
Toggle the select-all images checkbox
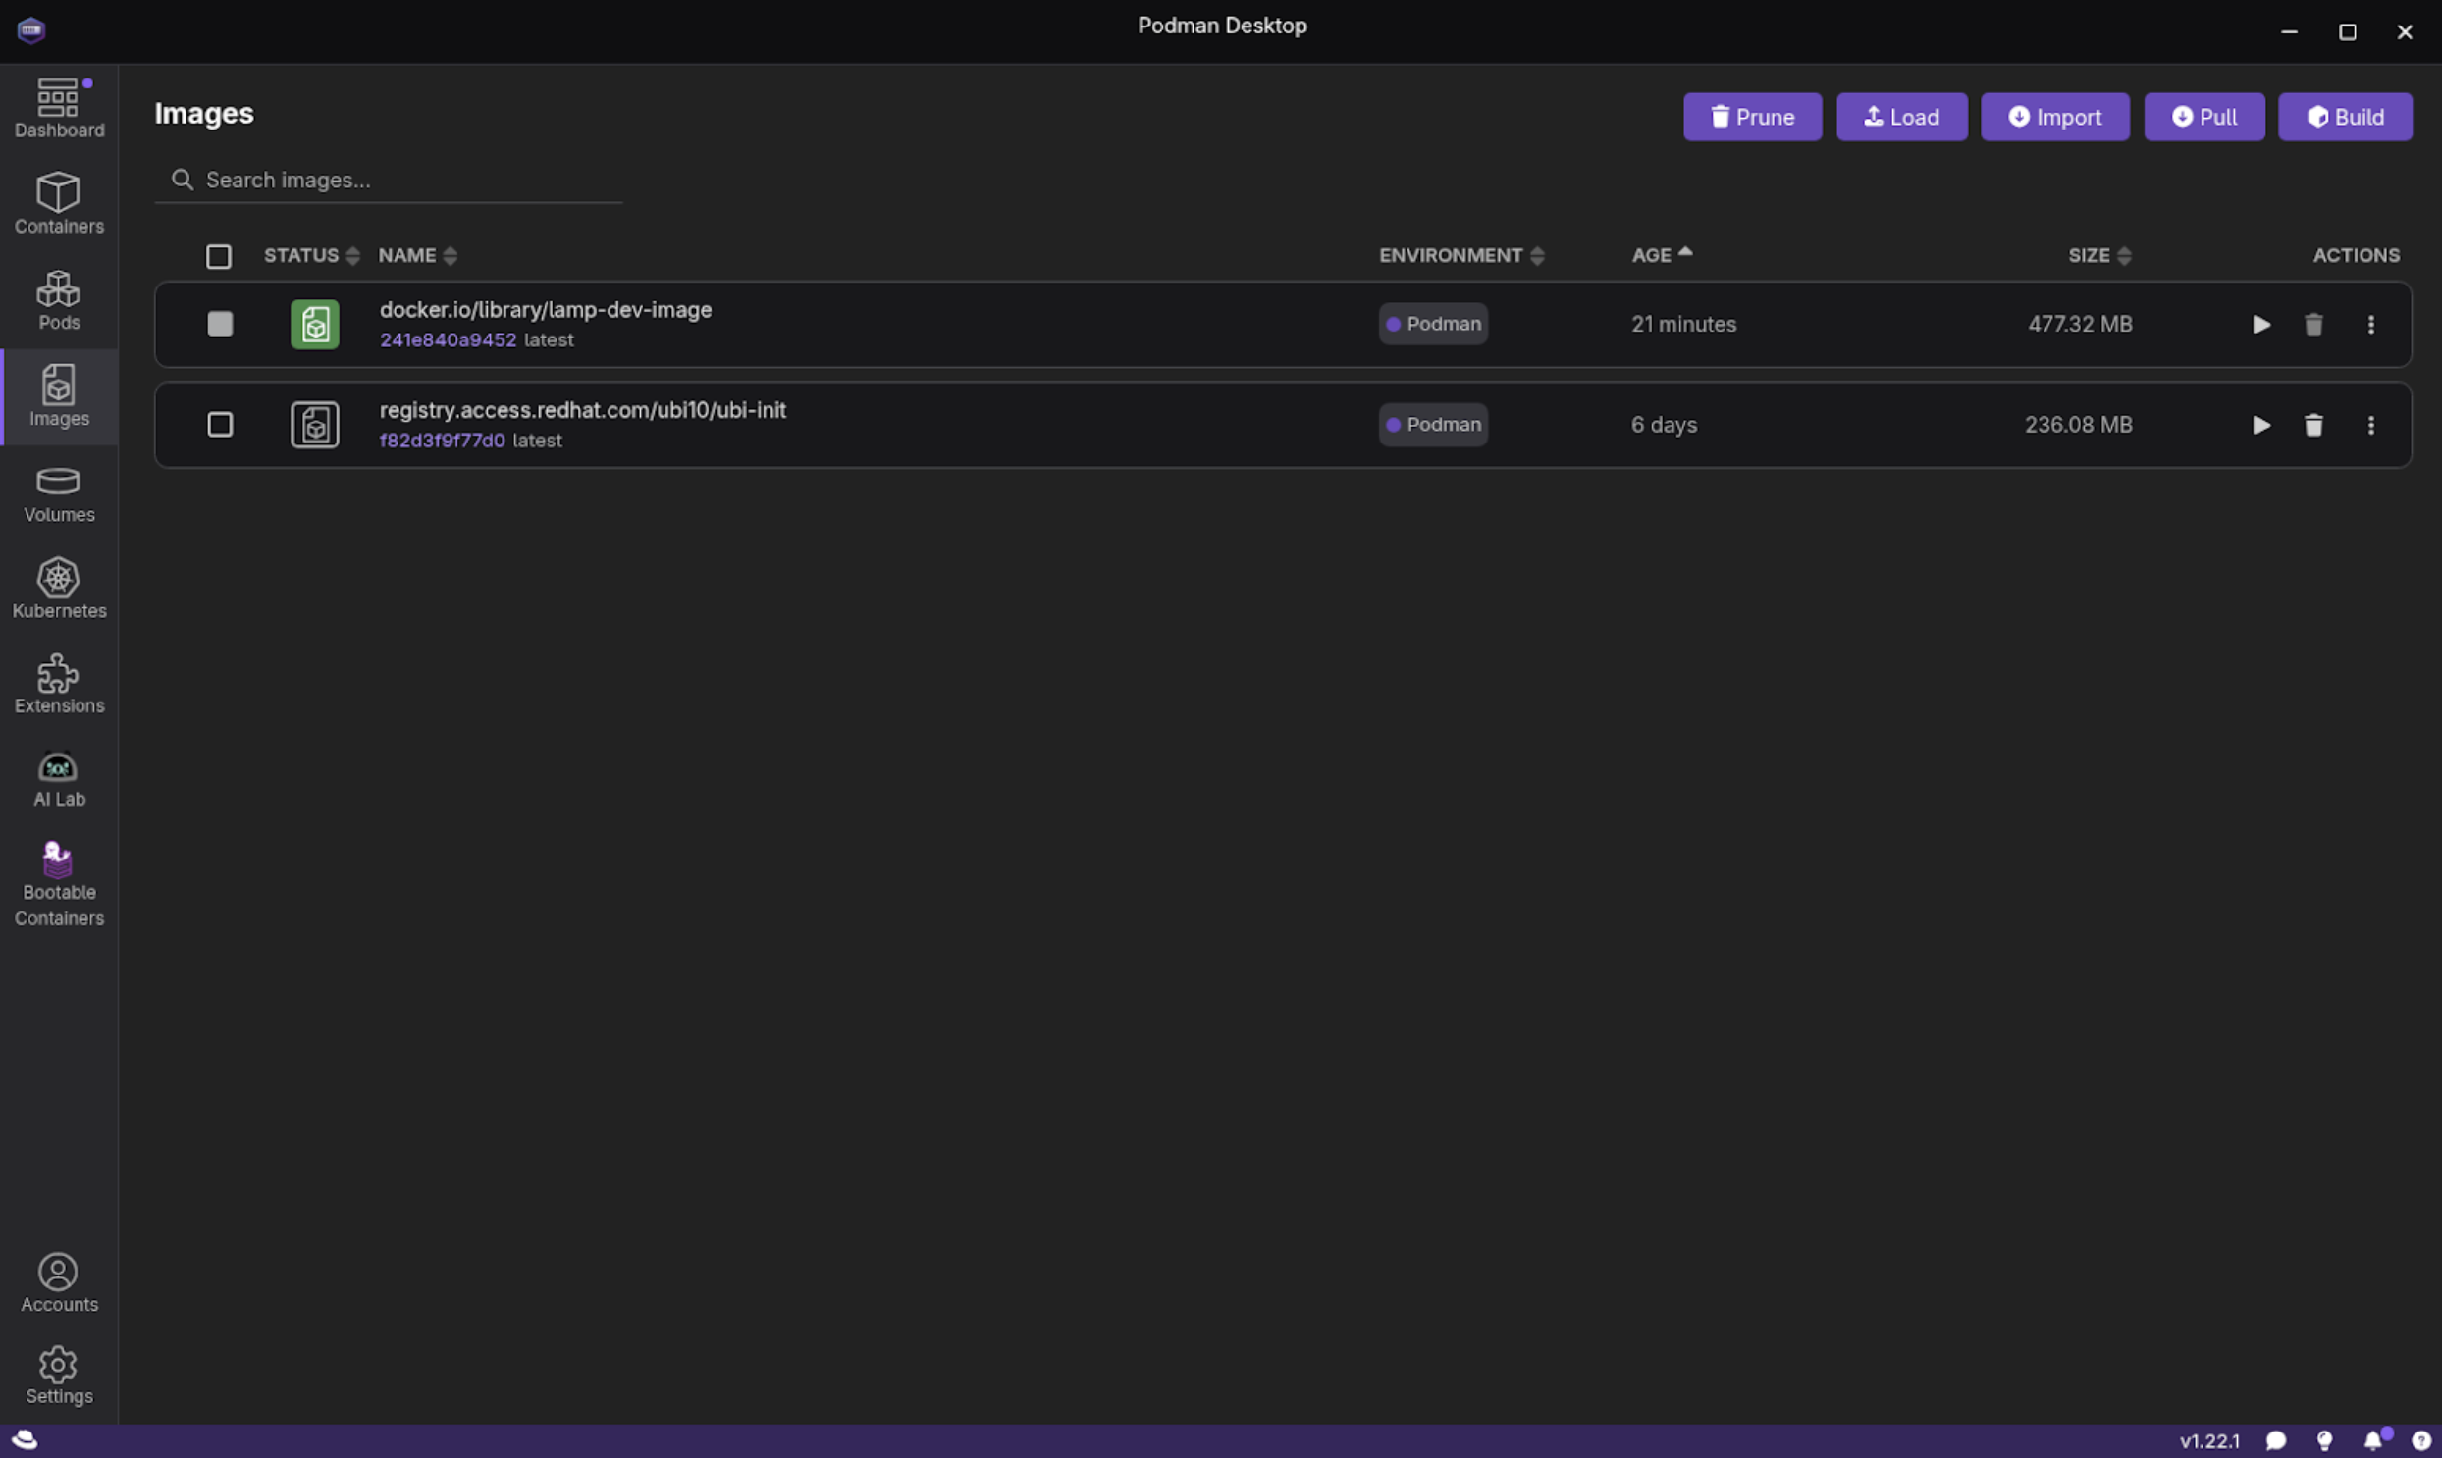point(218,256)
